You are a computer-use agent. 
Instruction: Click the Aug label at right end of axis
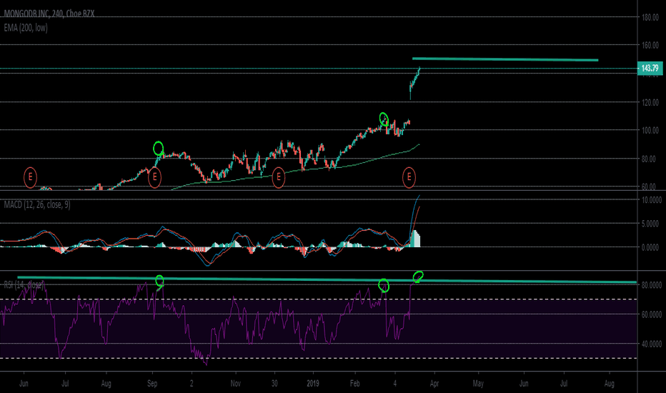pos(609,384)
